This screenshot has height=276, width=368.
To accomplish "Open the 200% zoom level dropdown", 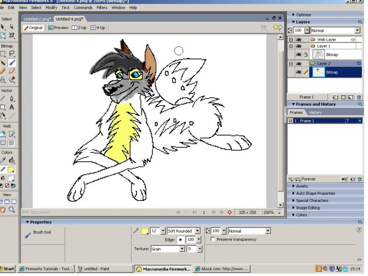I will click(279, 213).
